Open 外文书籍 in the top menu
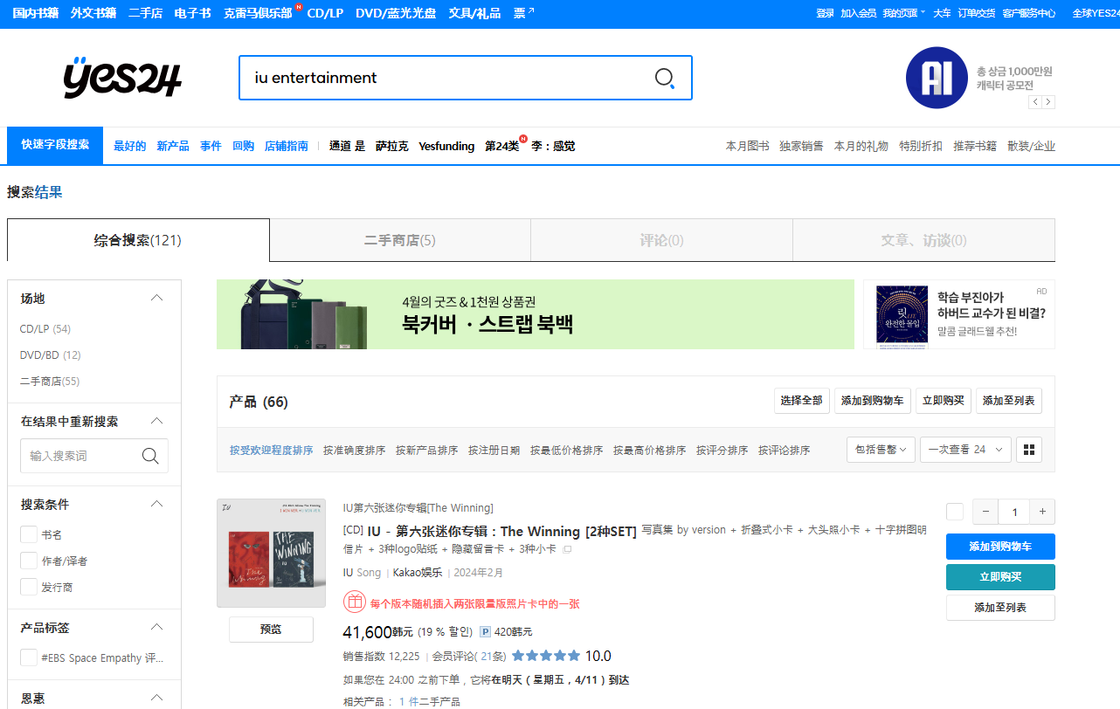This screenshot has width=1120, height=709. click(93, 13)
